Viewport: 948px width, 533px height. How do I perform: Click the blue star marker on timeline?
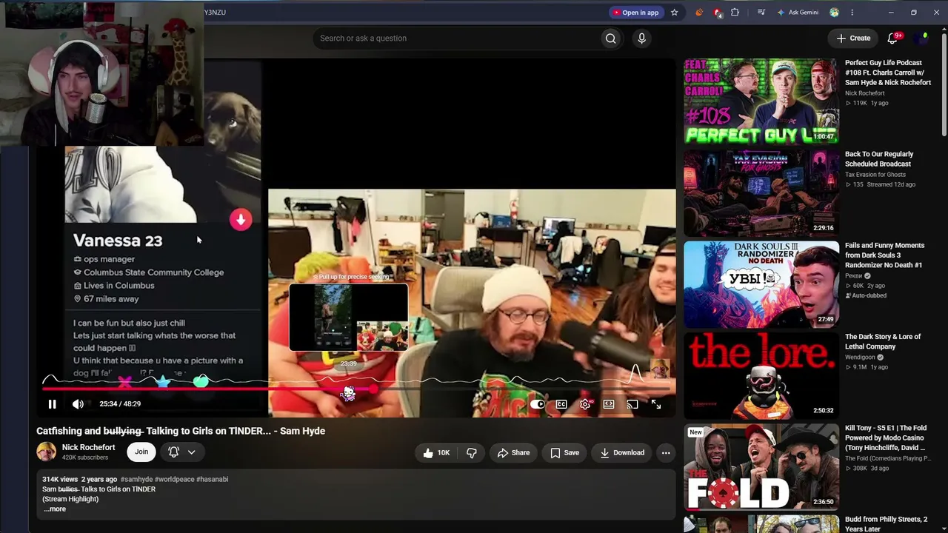tap(163, 382)
